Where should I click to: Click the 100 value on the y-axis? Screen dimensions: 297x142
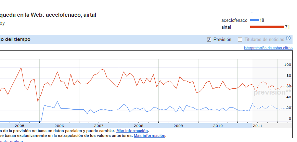point(287,65)
